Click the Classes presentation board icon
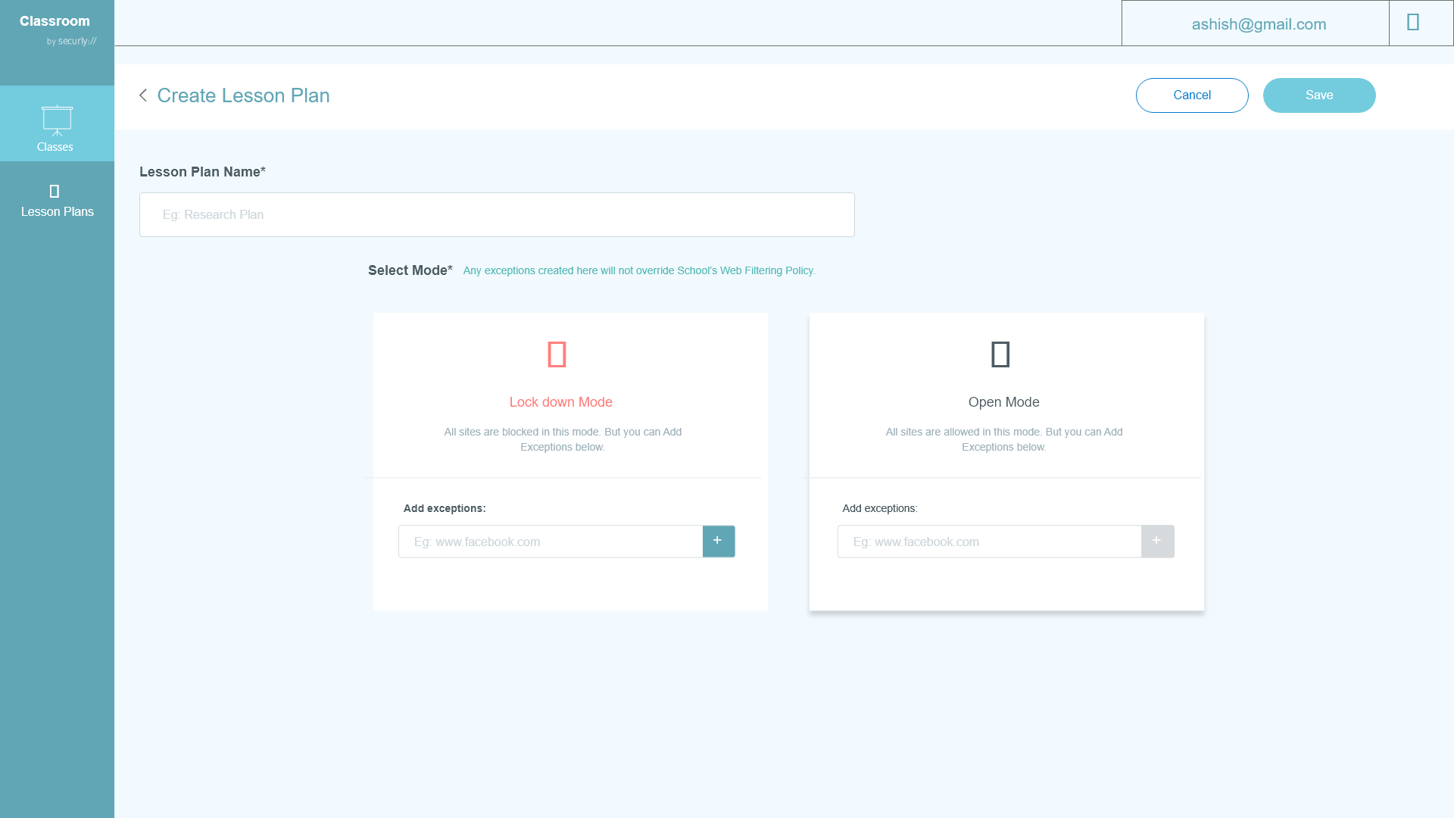The height and width of the screenshot is (818, 1454). pos(57,120)
